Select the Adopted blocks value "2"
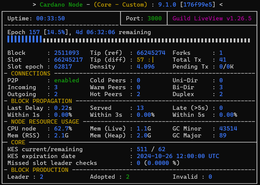This screenshot has height=185, width=260. (x=128, y=177)
